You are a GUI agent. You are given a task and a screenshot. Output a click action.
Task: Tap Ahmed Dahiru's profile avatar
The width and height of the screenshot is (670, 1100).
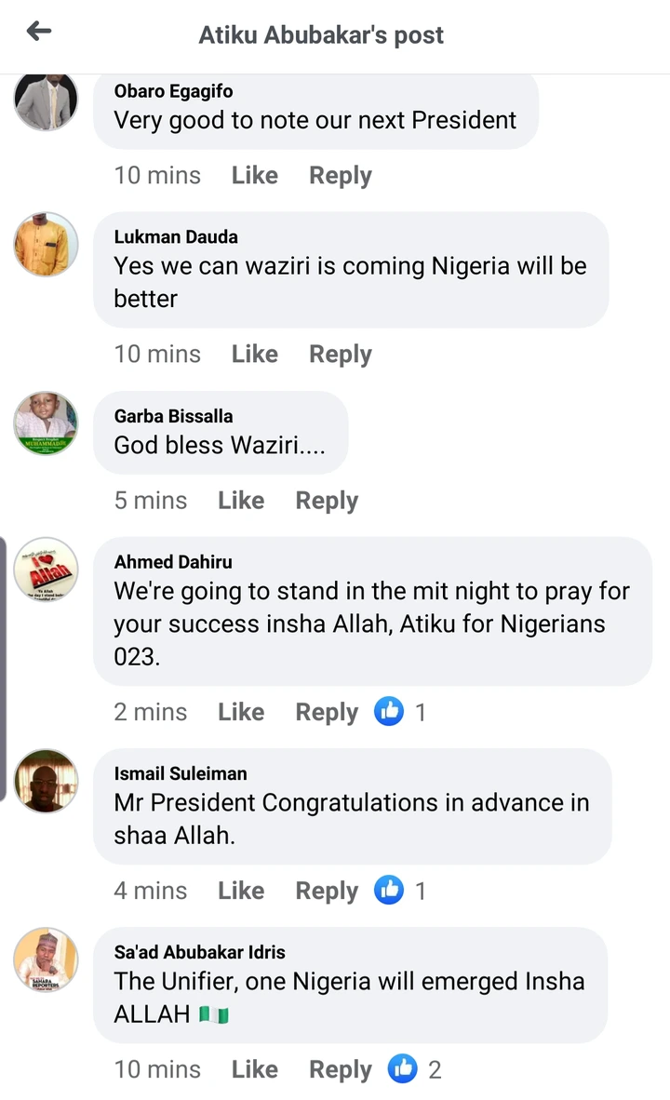coord(47,569)
